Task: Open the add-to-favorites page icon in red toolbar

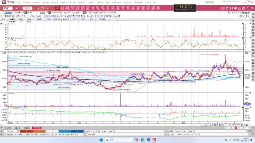Action: pyautogui.click(x=38, y=8)
